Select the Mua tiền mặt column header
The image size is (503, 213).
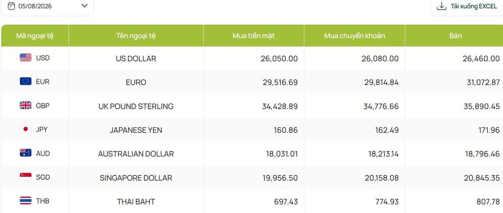(254, 36)
